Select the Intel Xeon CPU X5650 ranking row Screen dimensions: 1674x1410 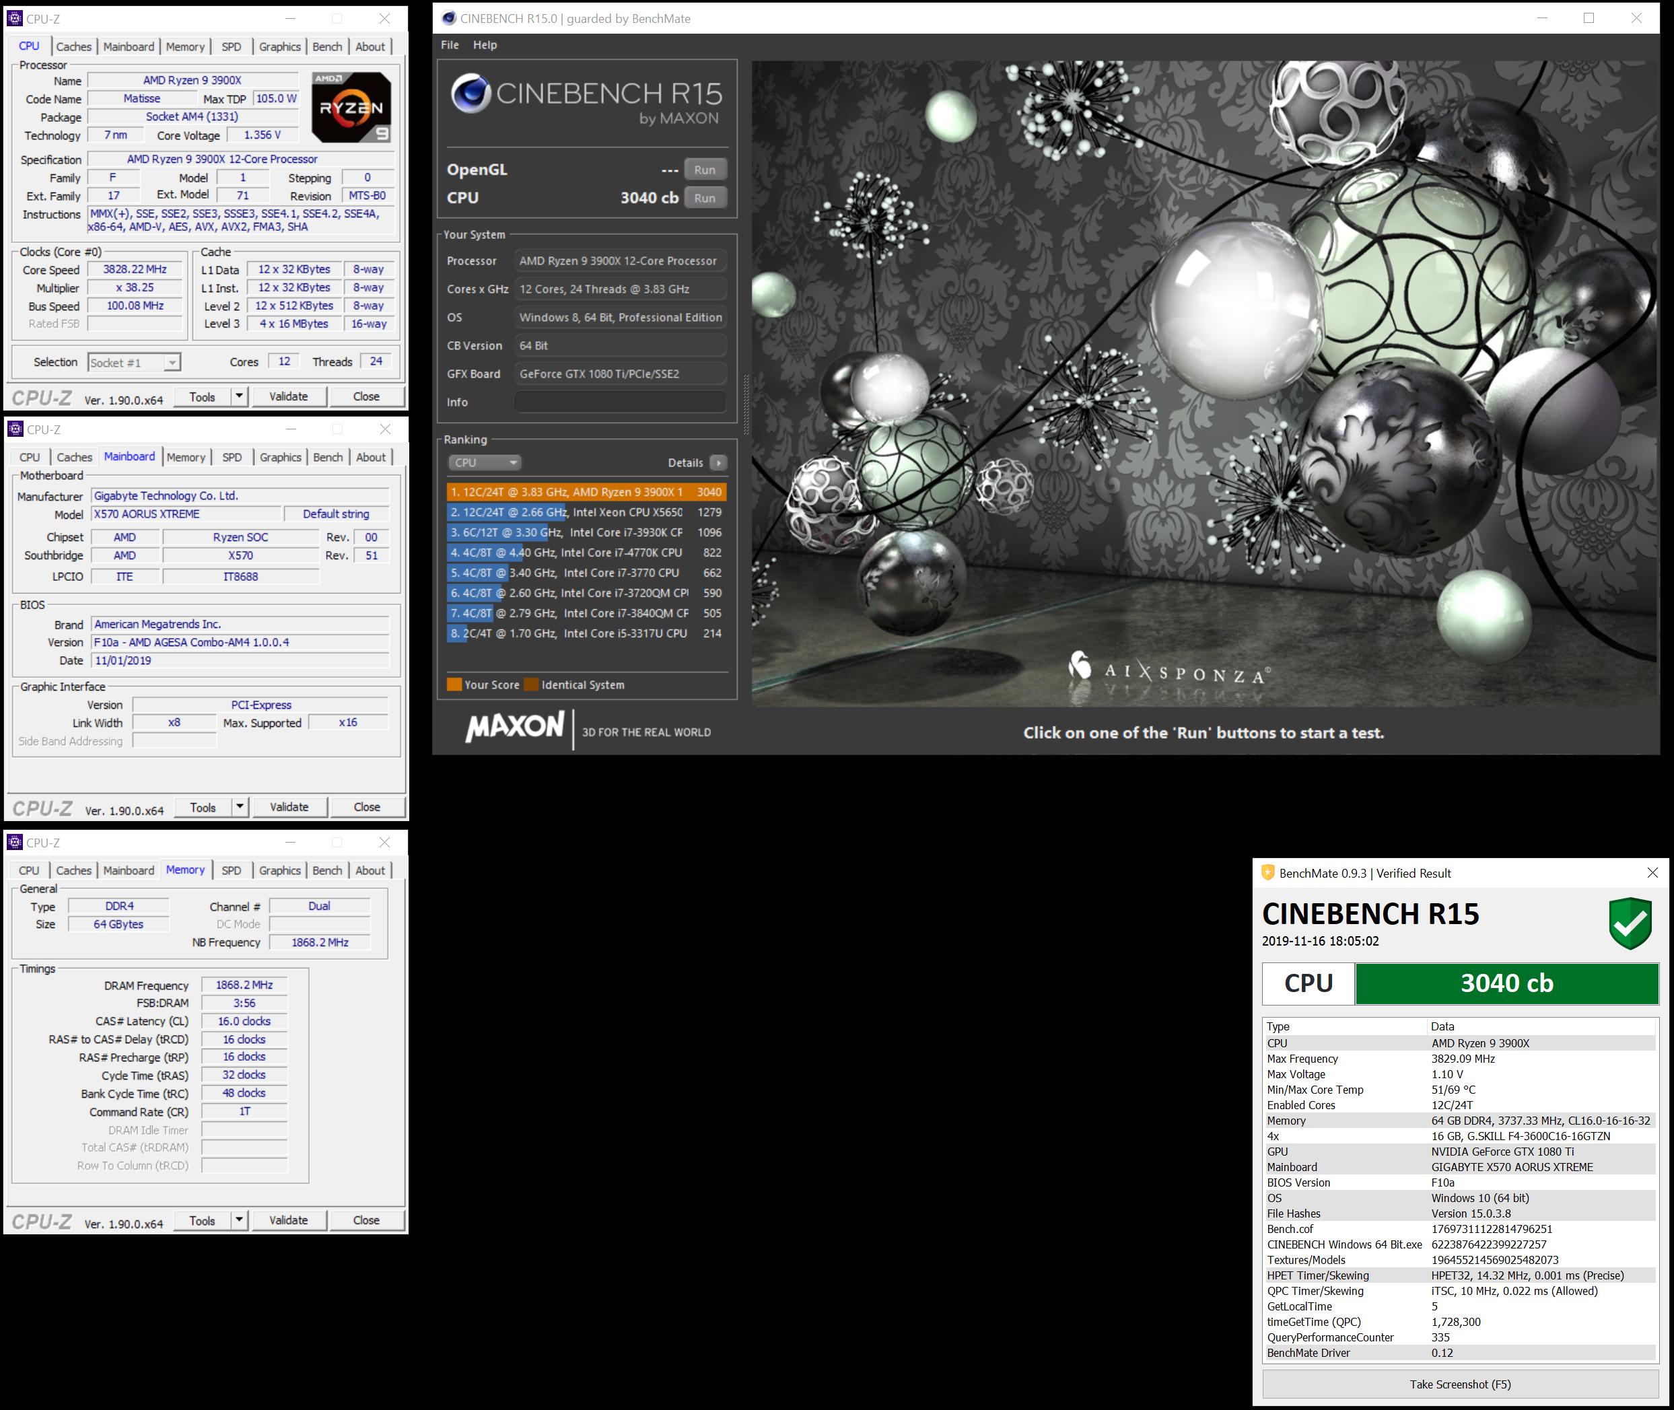click(x=586, y=512)
